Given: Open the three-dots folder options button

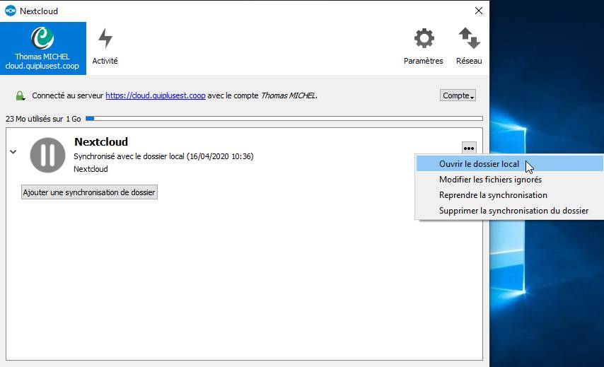Looking at the screenshot, I should click(x=469, y=148).
